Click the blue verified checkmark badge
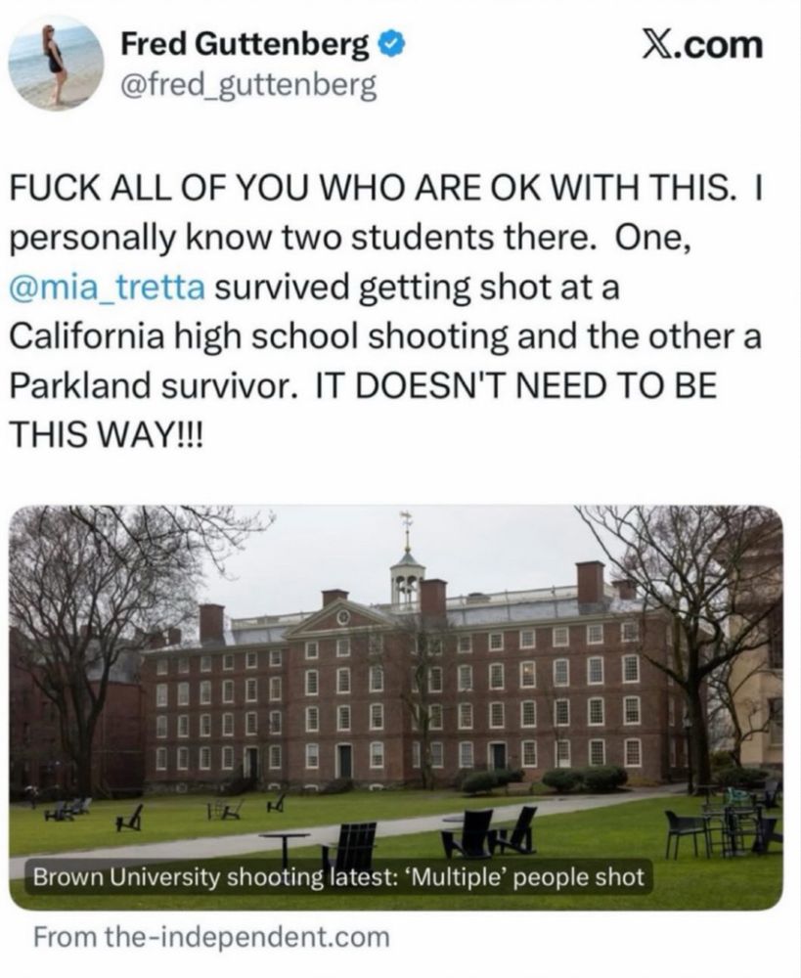Screen dimensions: 801x978 [392, 45]
